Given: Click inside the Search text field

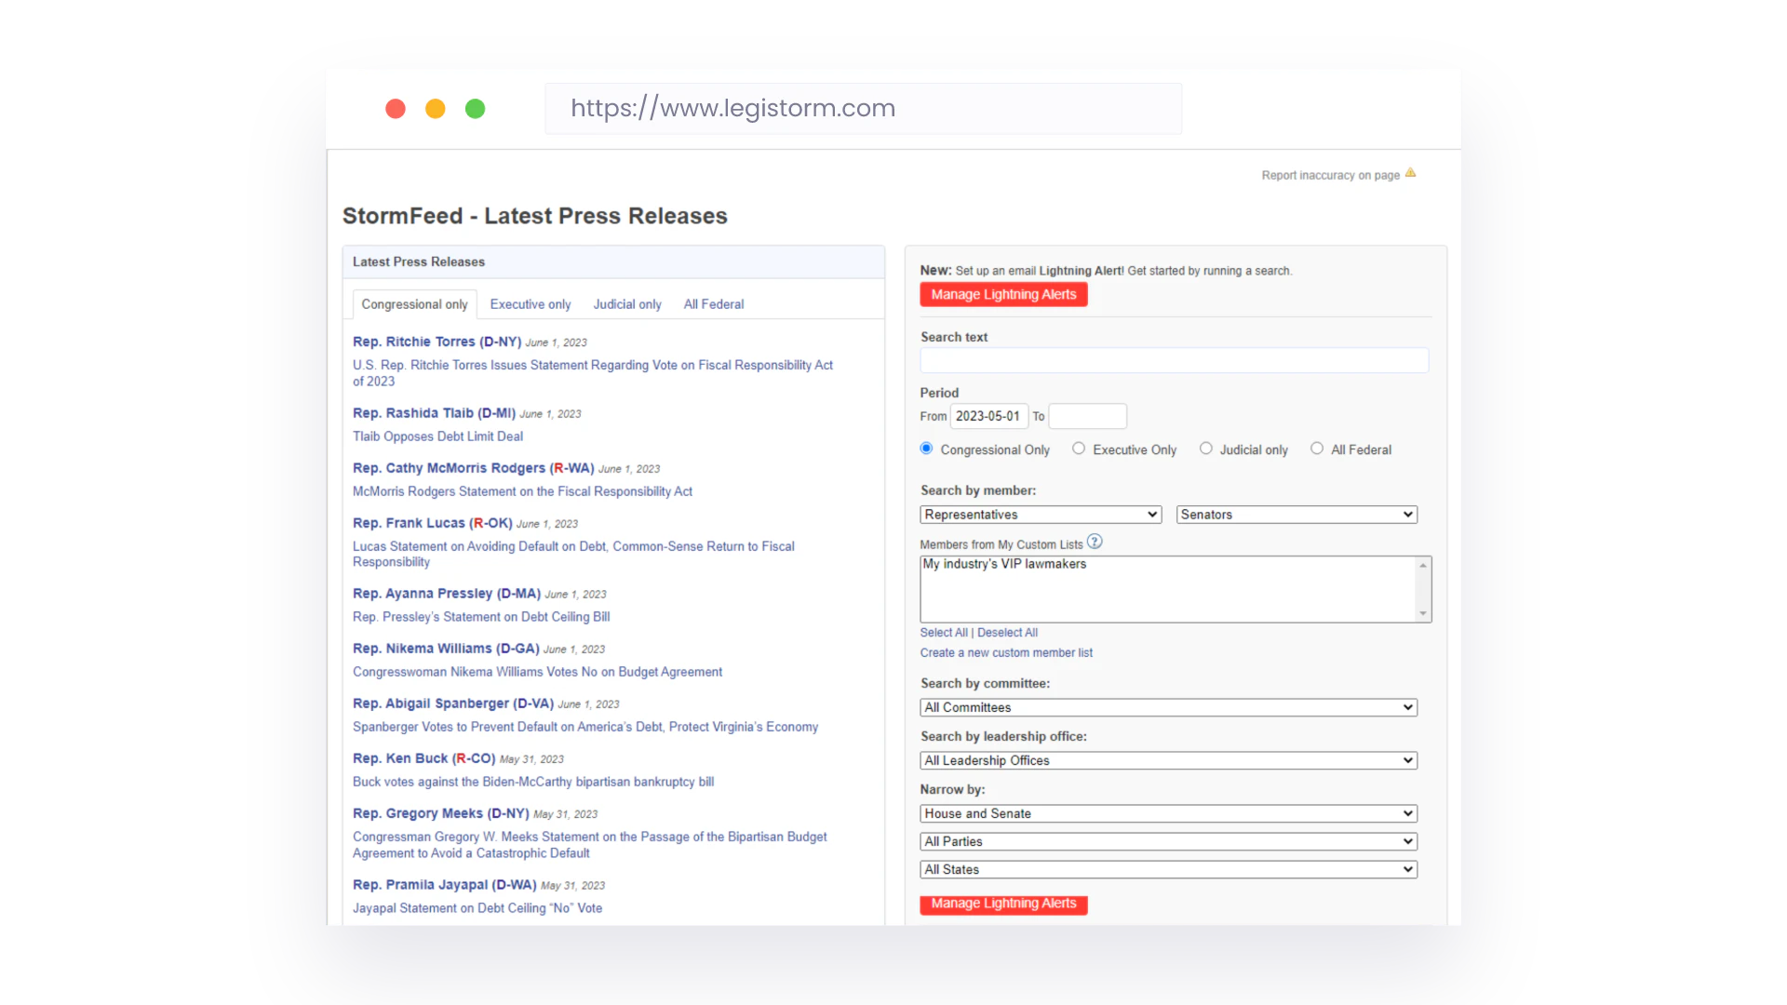Looking at the screenshot, I should pyautogui.click(x=1173, y=360).
